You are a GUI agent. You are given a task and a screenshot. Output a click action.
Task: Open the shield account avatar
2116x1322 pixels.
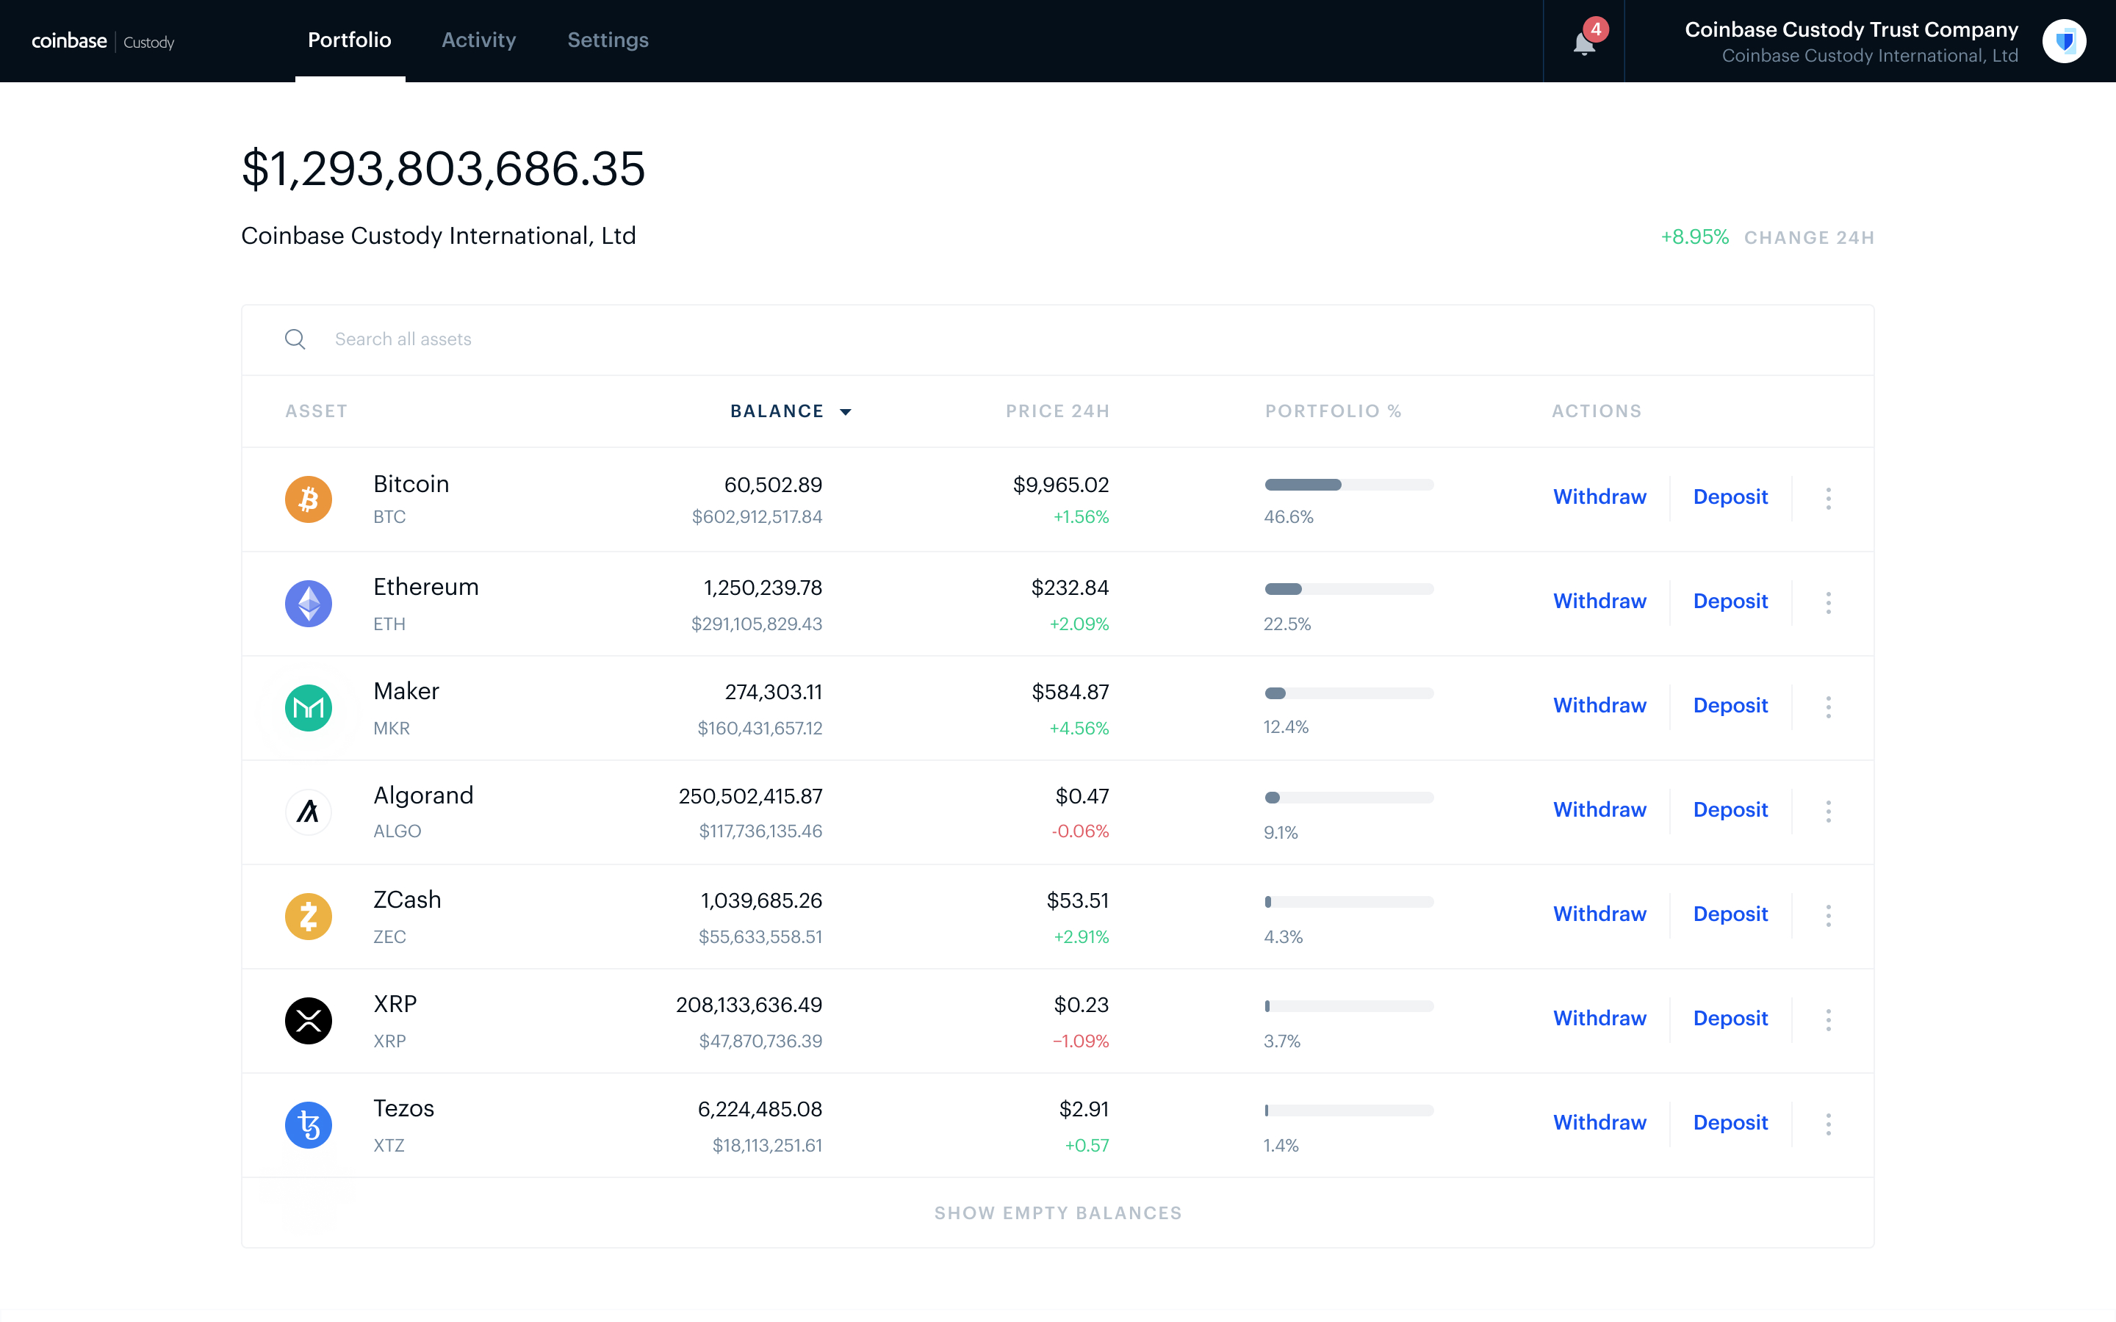(x=2064, y=41)
